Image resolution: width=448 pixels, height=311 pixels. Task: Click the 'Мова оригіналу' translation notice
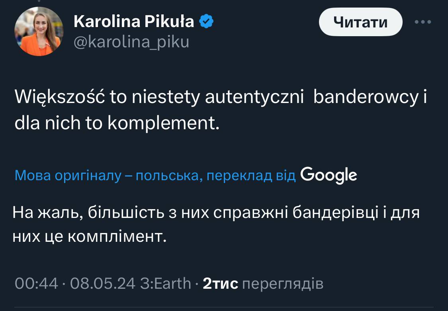click(x=67, y=175)
